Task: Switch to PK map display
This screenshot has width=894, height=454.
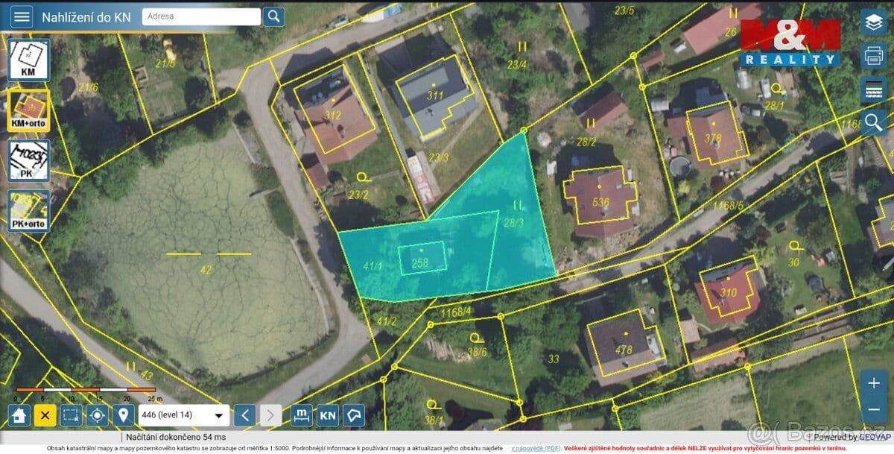Action: [x=28, y=160]
